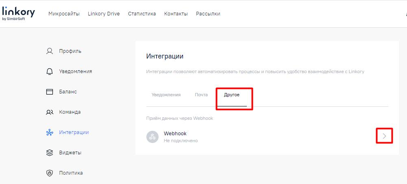Screen dimensions: 407x184
Task: Select Интеграции in the sidebar
Action: tap(74, 132)
